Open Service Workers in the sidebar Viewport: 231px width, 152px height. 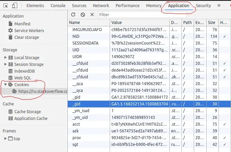coord(29,30)
